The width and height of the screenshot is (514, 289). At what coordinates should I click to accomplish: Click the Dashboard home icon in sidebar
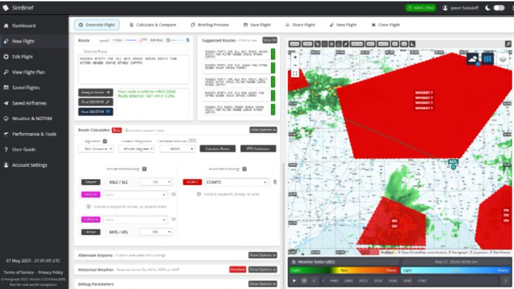[6, 26]
